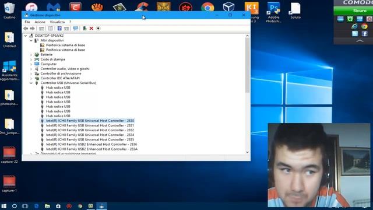This screenshot has height=210, width=373.
Task: Select Intel ICH8 USB Universal Host Controller - 2831
Action: [x=90, y=125]
